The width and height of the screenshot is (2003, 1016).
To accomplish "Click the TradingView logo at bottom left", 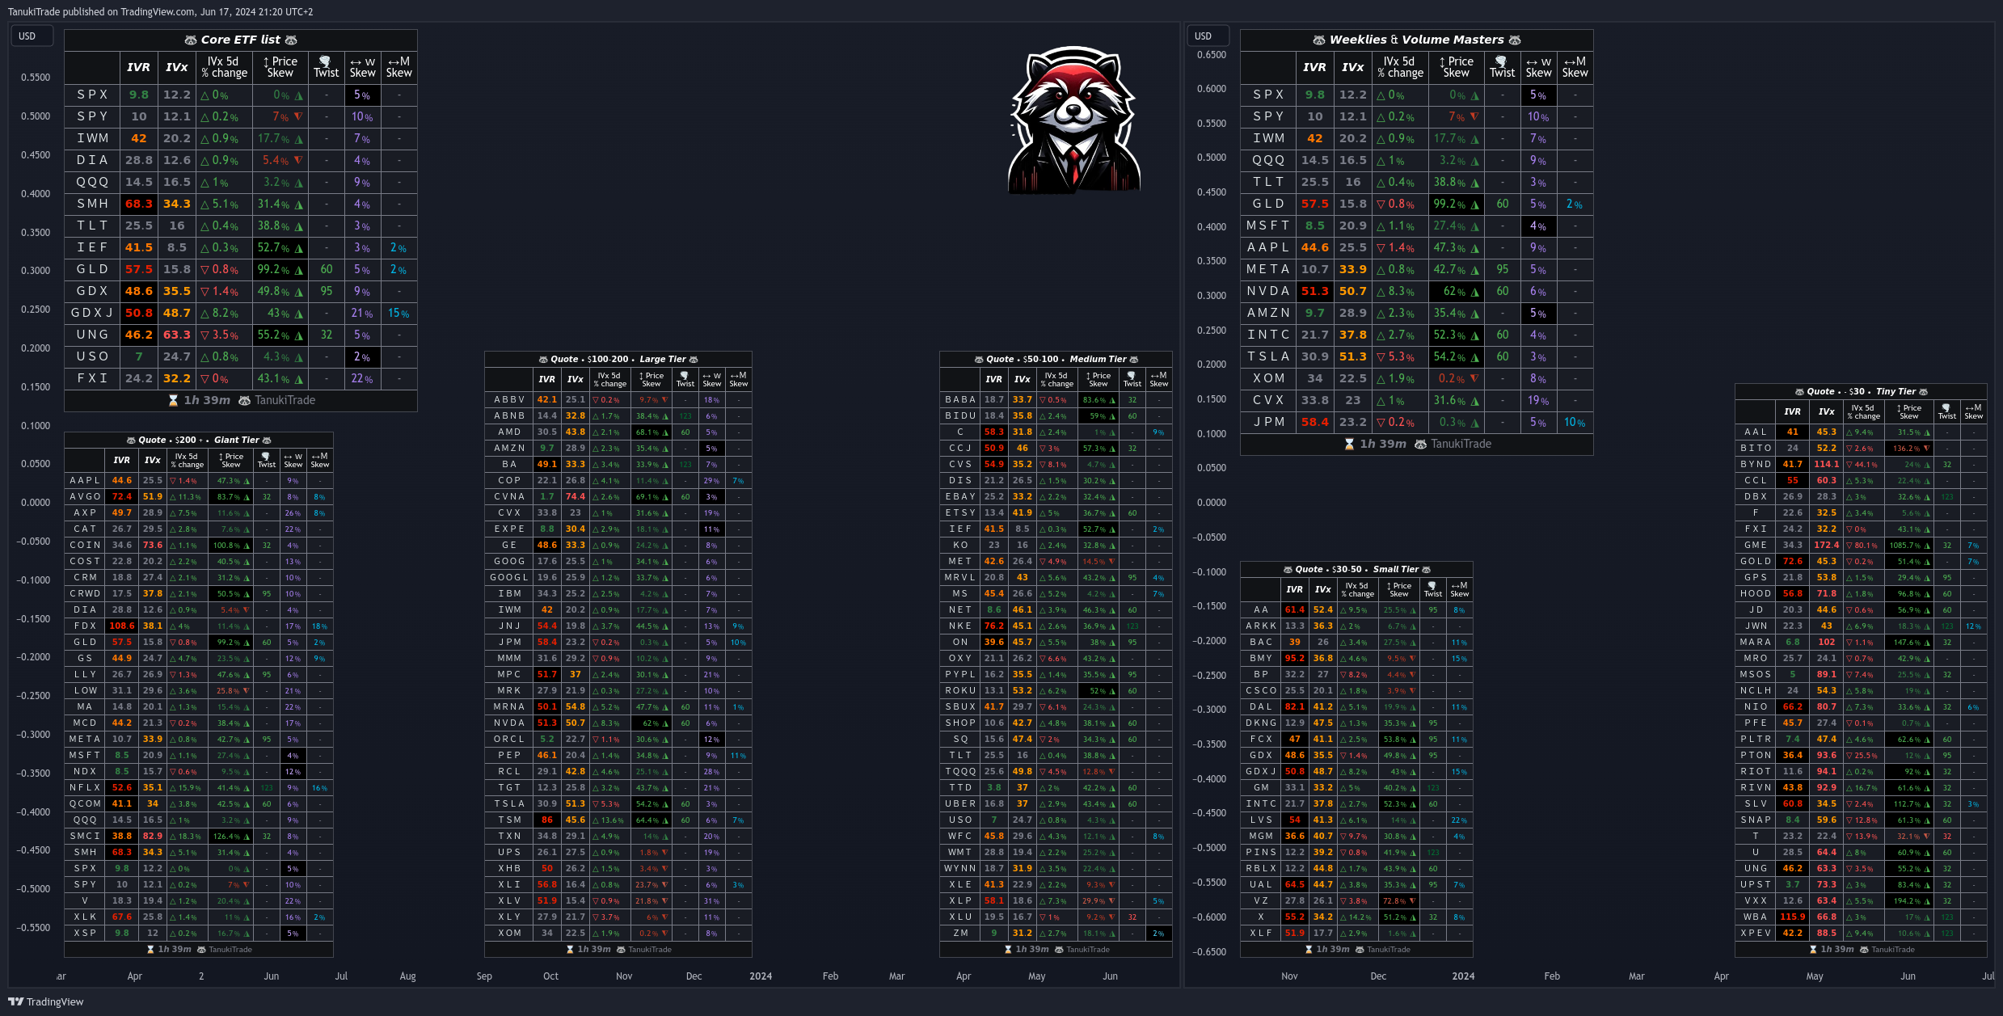I will 46,1001.
